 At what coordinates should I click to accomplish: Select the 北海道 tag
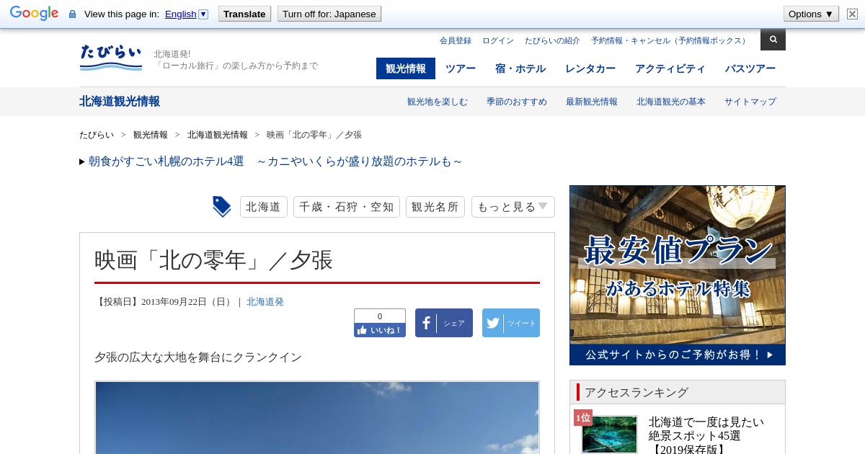pyautogui.click(x=264, y=207)
